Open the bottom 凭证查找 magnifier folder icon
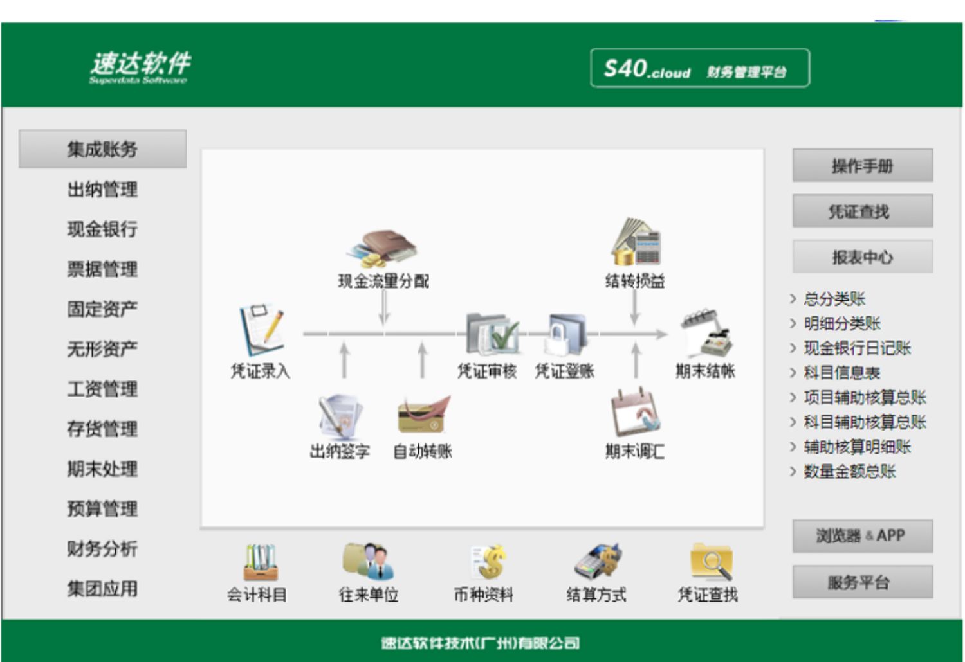Image resolution: width=965 pixels, height=662 pixels. tap(712, 562)
